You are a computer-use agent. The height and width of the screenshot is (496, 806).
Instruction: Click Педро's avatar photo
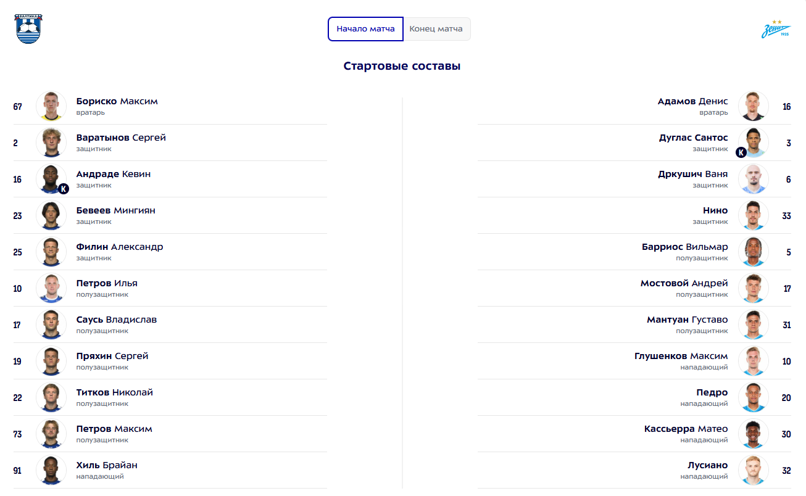(753, 397)
